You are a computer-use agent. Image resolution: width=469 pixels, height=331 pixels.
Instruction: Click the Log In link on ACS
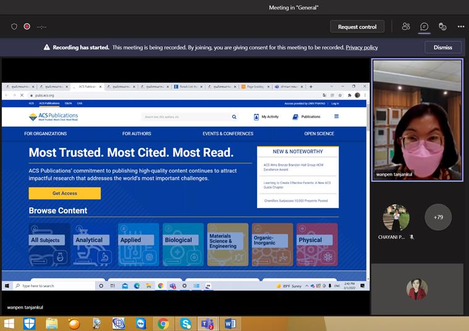point(335,103)
